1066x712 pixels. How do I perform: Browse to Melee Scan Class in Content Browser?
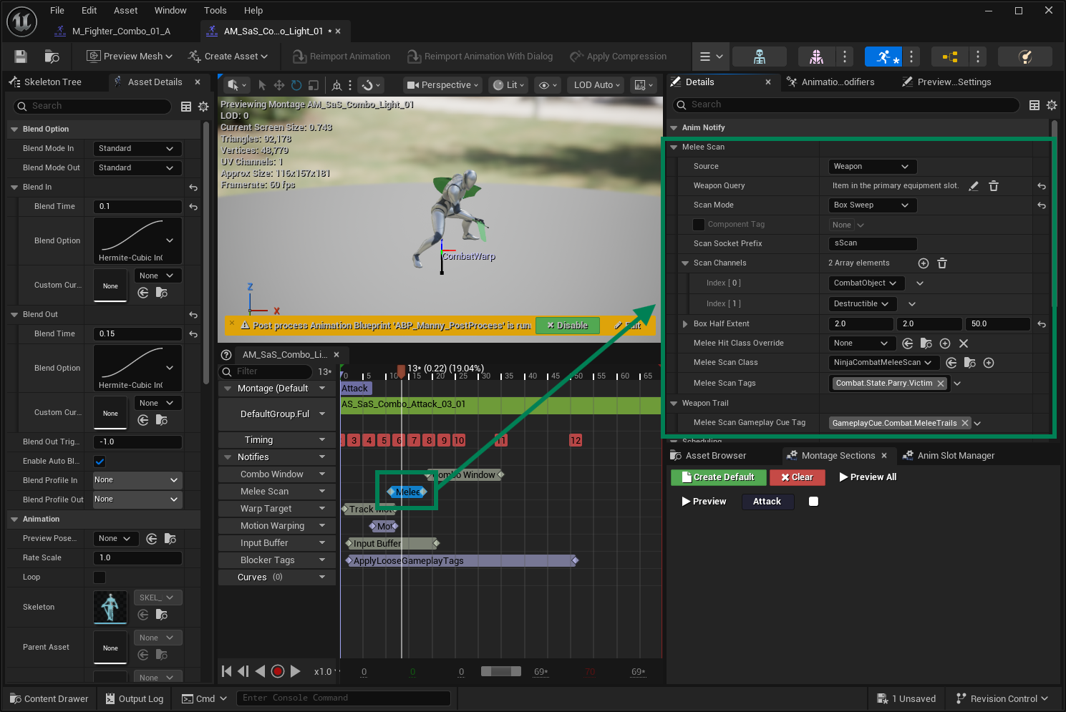coord(970,363)
